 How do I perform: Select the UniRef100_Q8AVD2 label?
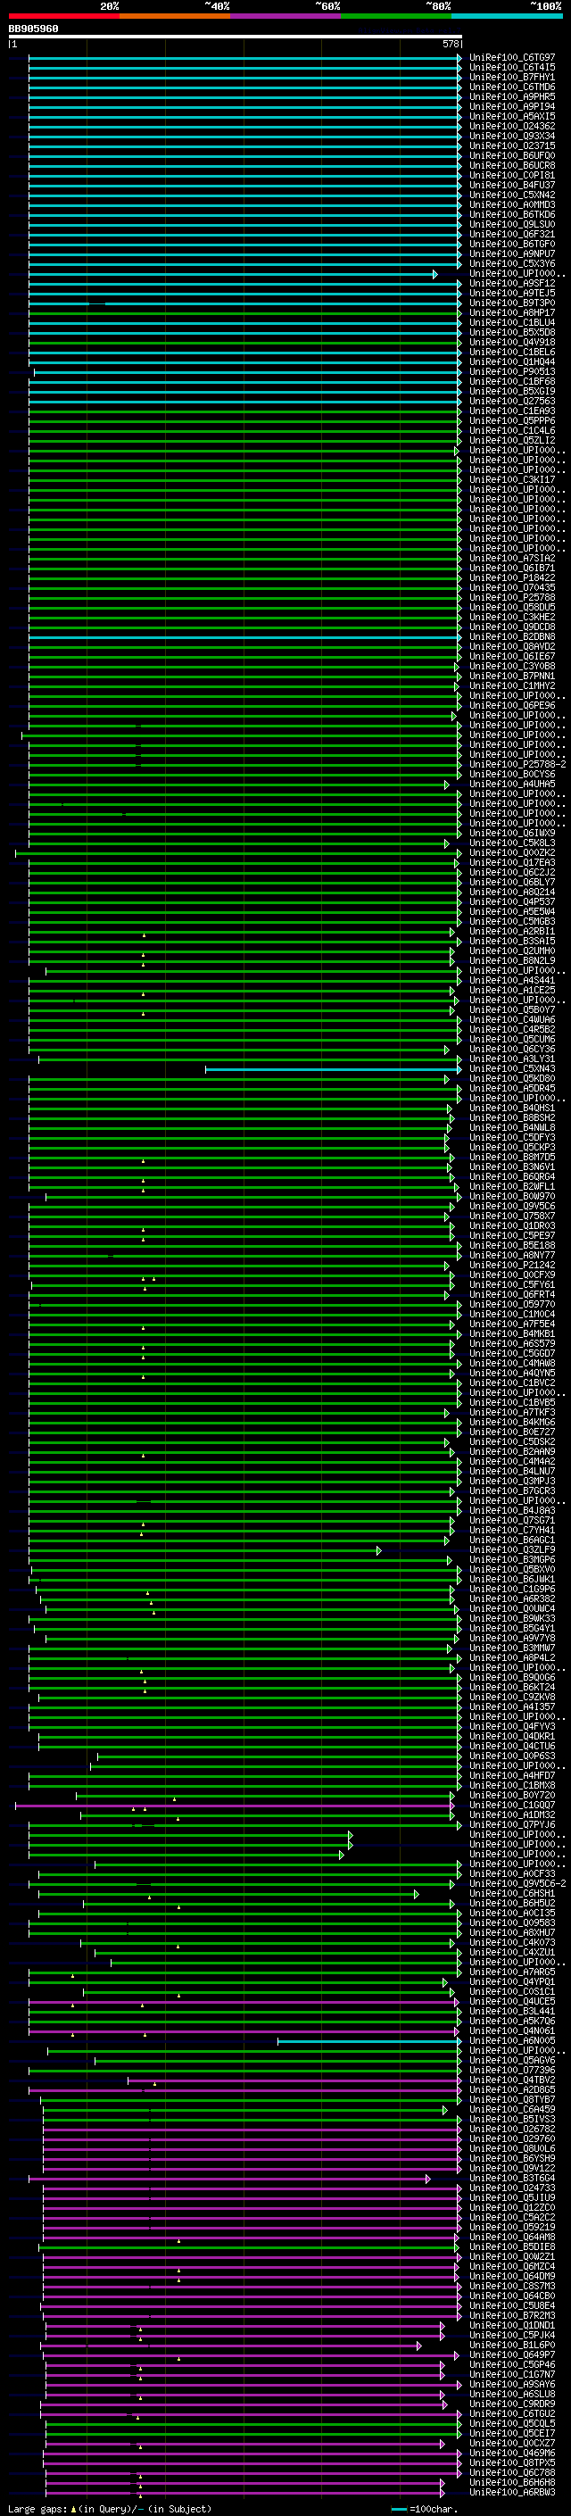tap(512, 646)
